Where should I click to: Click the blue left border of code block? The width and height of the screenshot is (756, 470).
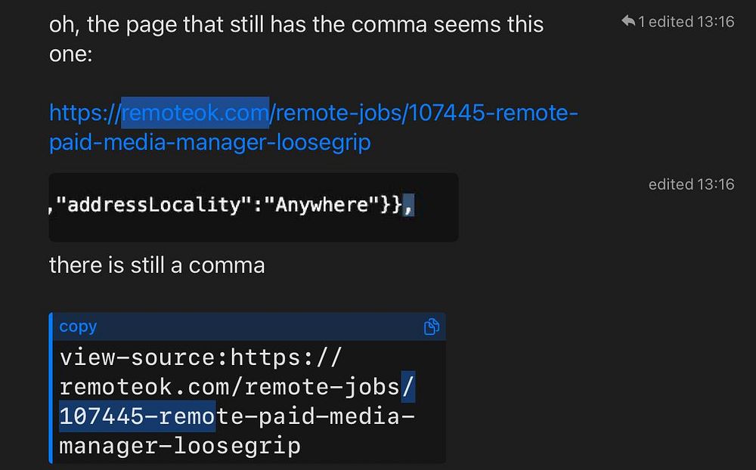pyautogui.click(x=51, y=388)
